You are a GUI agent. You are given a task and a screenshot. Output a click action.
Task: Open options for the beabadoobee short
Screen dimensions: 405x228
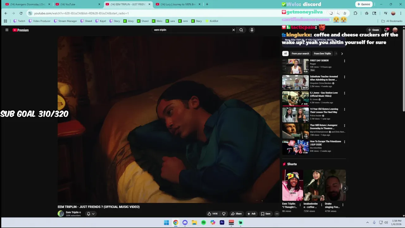[x=321, y=205]
